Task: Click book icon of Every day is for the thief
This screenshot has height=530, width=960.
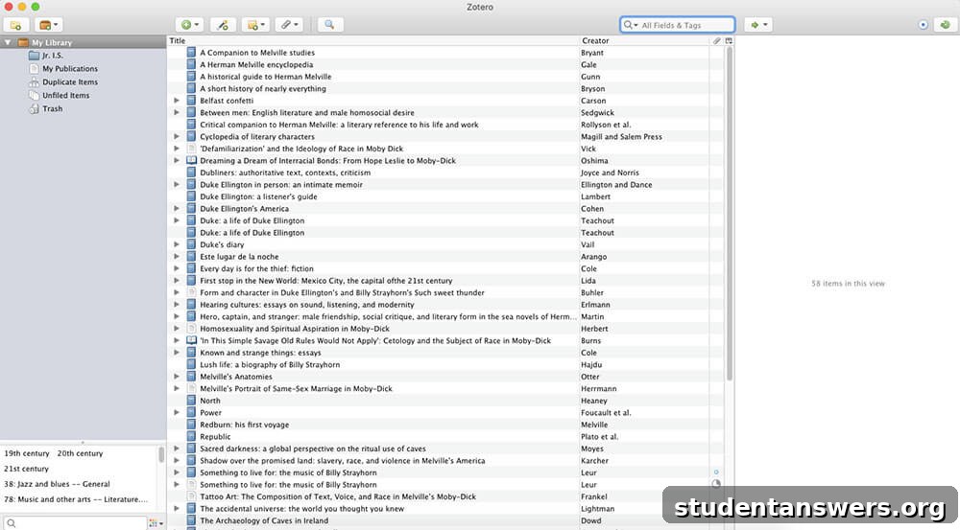Action: tap(191, 268)
